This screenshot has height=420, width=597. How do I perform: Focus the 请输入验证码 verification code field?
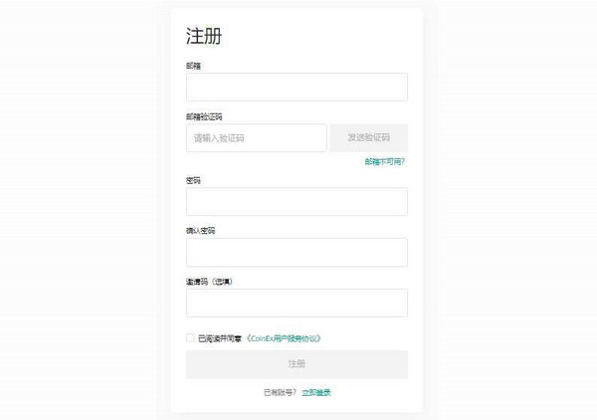click(257, 137)
